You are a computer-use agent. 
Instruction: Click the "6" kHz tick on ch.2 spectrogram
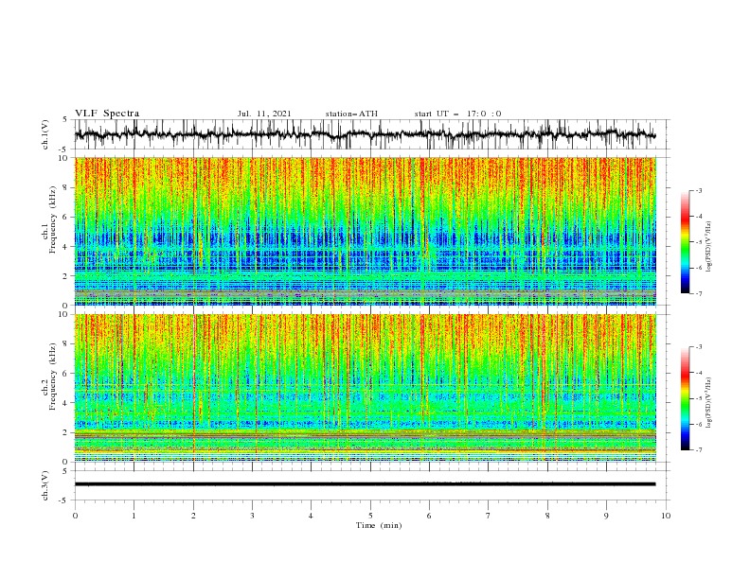tap(67, 374)
